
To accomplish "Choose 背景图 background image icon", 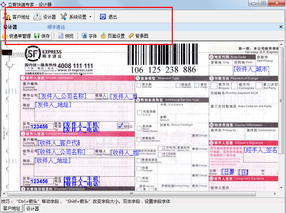I will click(131, 36).
